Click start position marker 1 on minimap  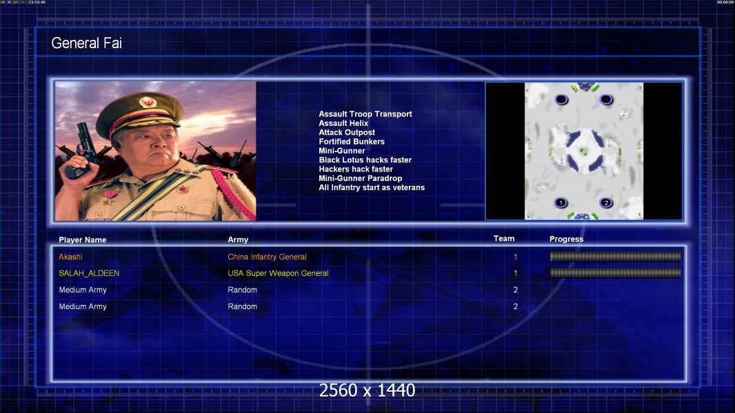pos(561,202)
